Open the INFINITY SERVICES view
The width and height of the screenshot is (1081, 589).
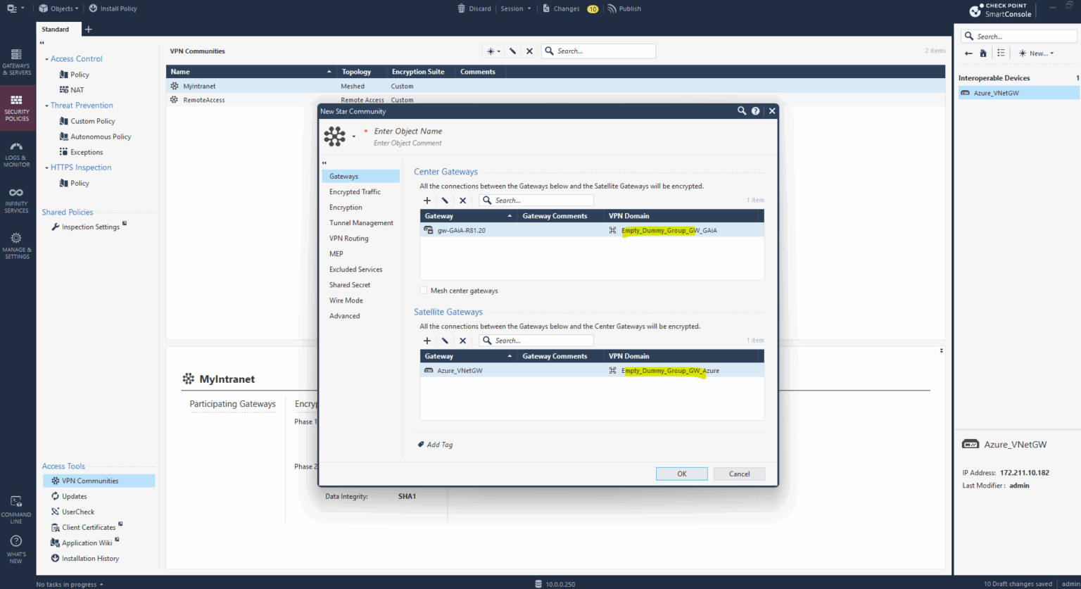tap(17, 199)
